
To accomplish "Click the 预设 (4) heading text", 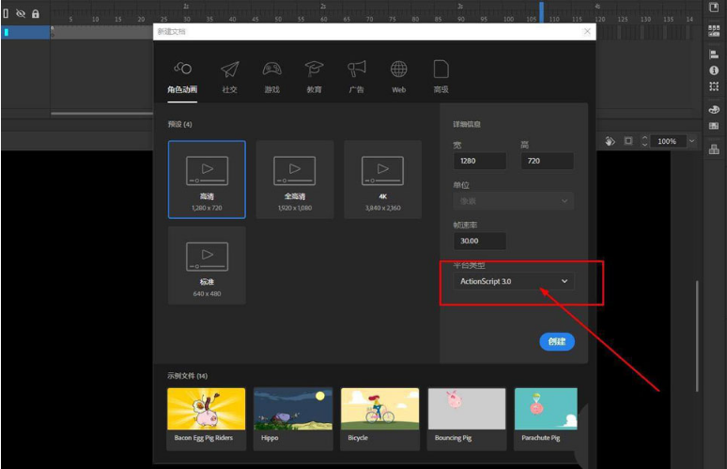I will point(180,124).
